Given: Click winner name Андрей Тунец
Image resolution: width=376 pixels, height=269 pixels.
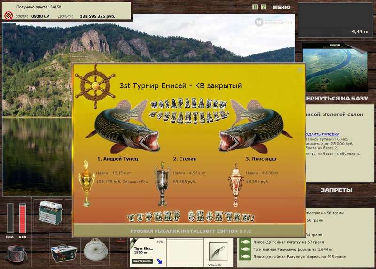Looking at the screenshot, I should point(118,159).
